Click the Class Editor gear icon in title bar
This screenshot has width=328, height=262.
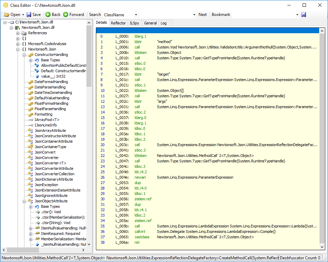click(6, 5)
